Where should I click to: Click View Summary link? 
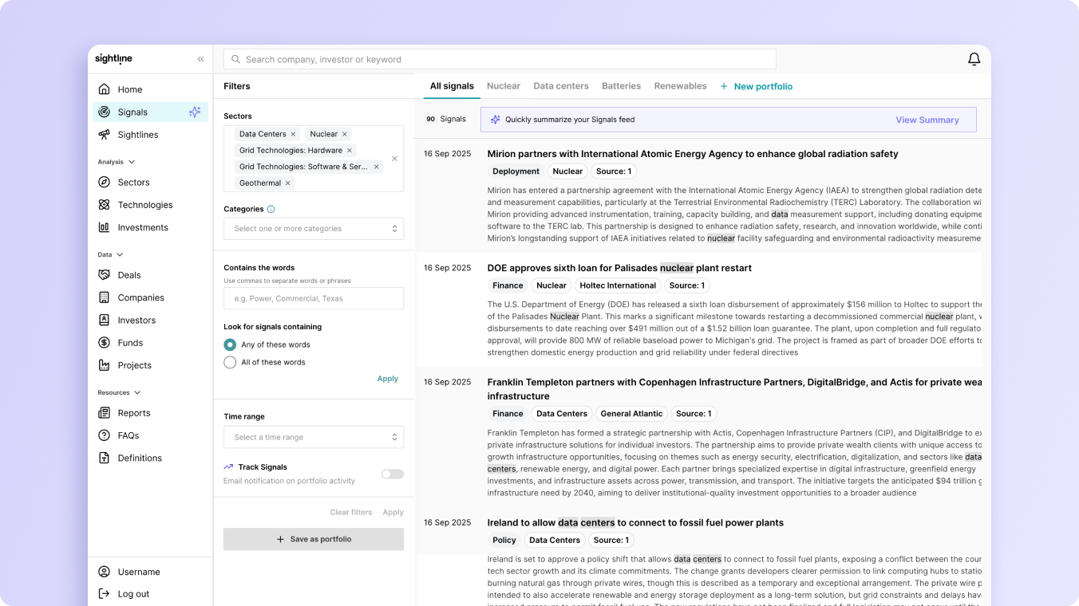click(927, 120)
